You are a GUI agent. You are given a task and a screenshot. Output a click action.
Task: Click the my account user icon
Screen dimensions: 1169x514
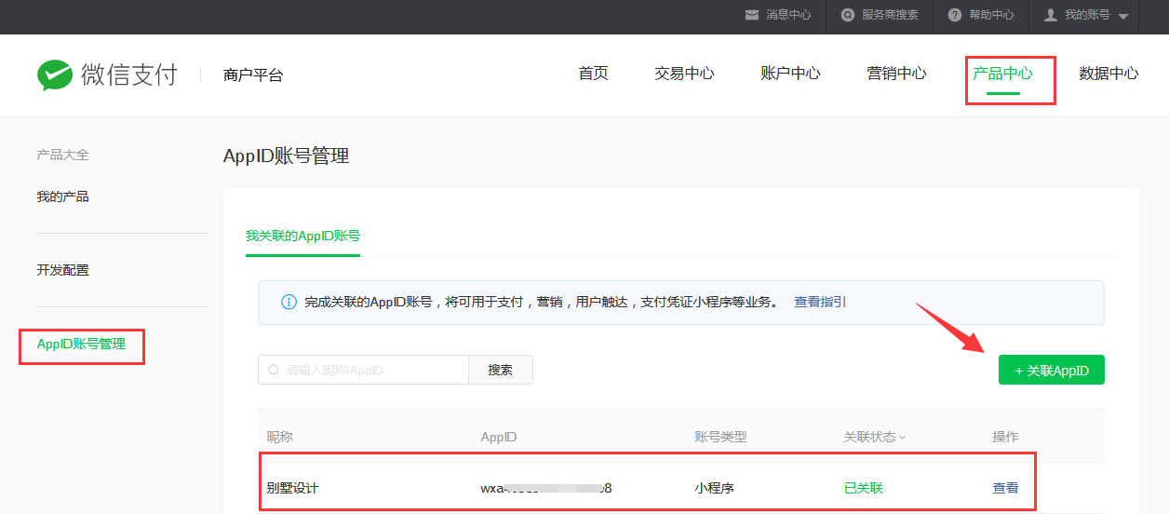click(1051, 15)
